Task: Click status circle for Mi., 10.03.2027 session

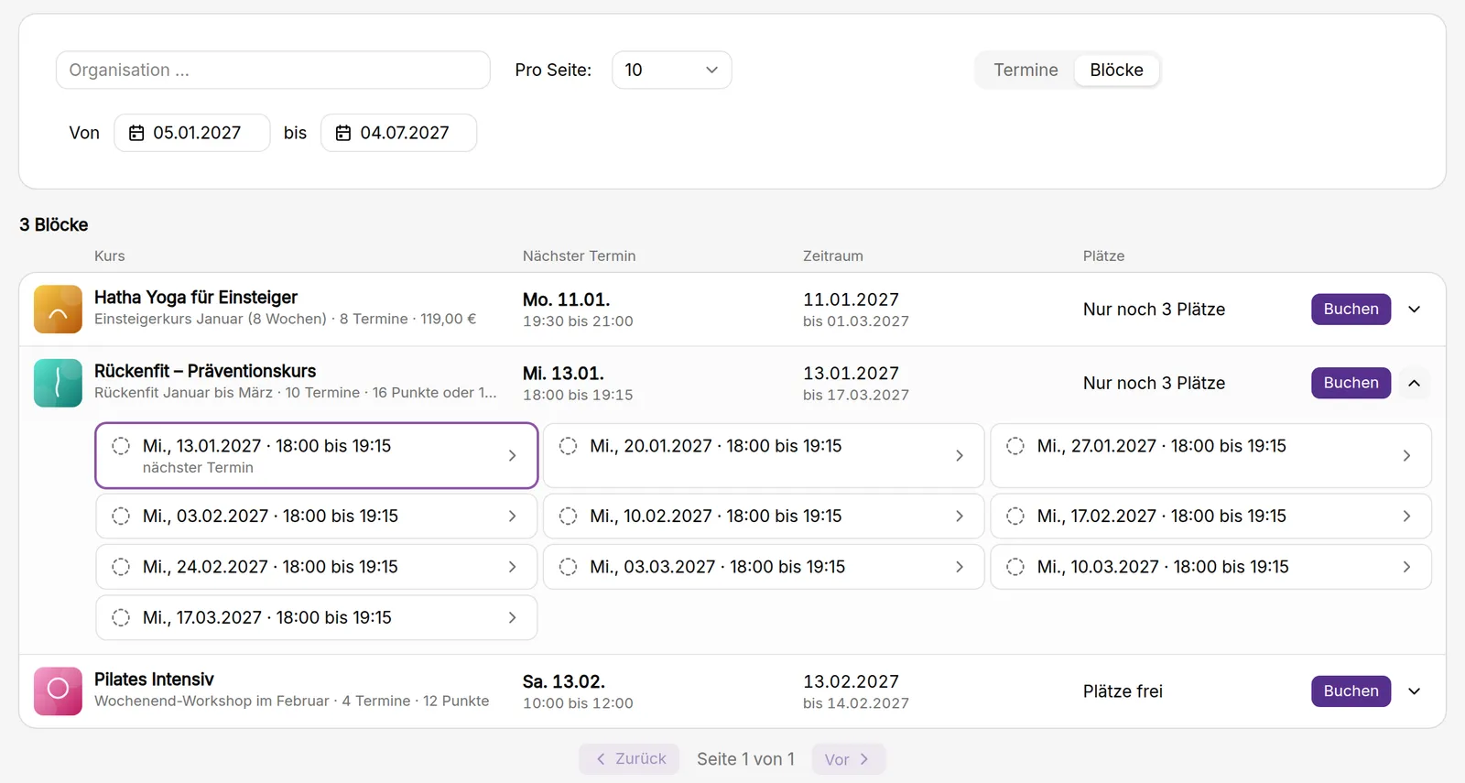Action: coord(1015,567)
